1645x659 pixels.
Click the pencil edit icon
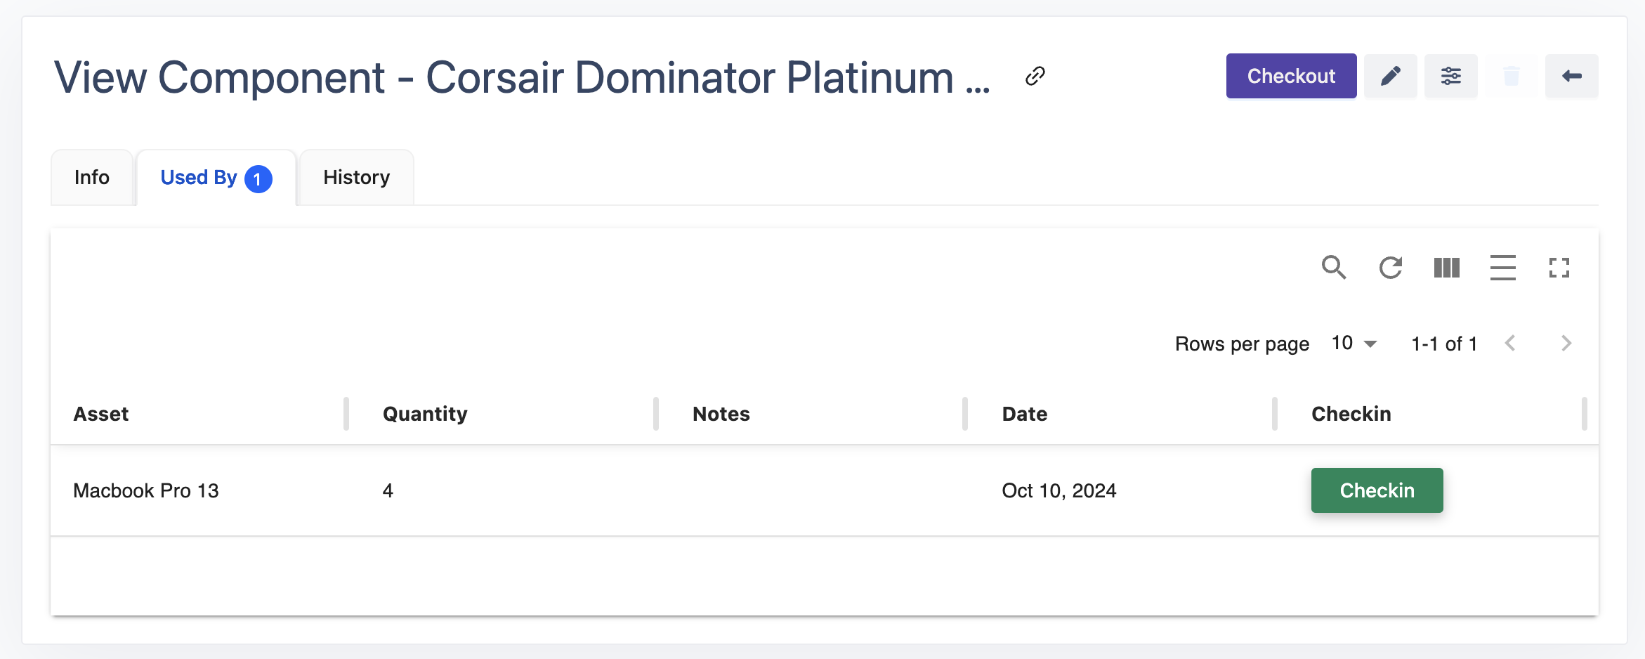point(1390,76)
